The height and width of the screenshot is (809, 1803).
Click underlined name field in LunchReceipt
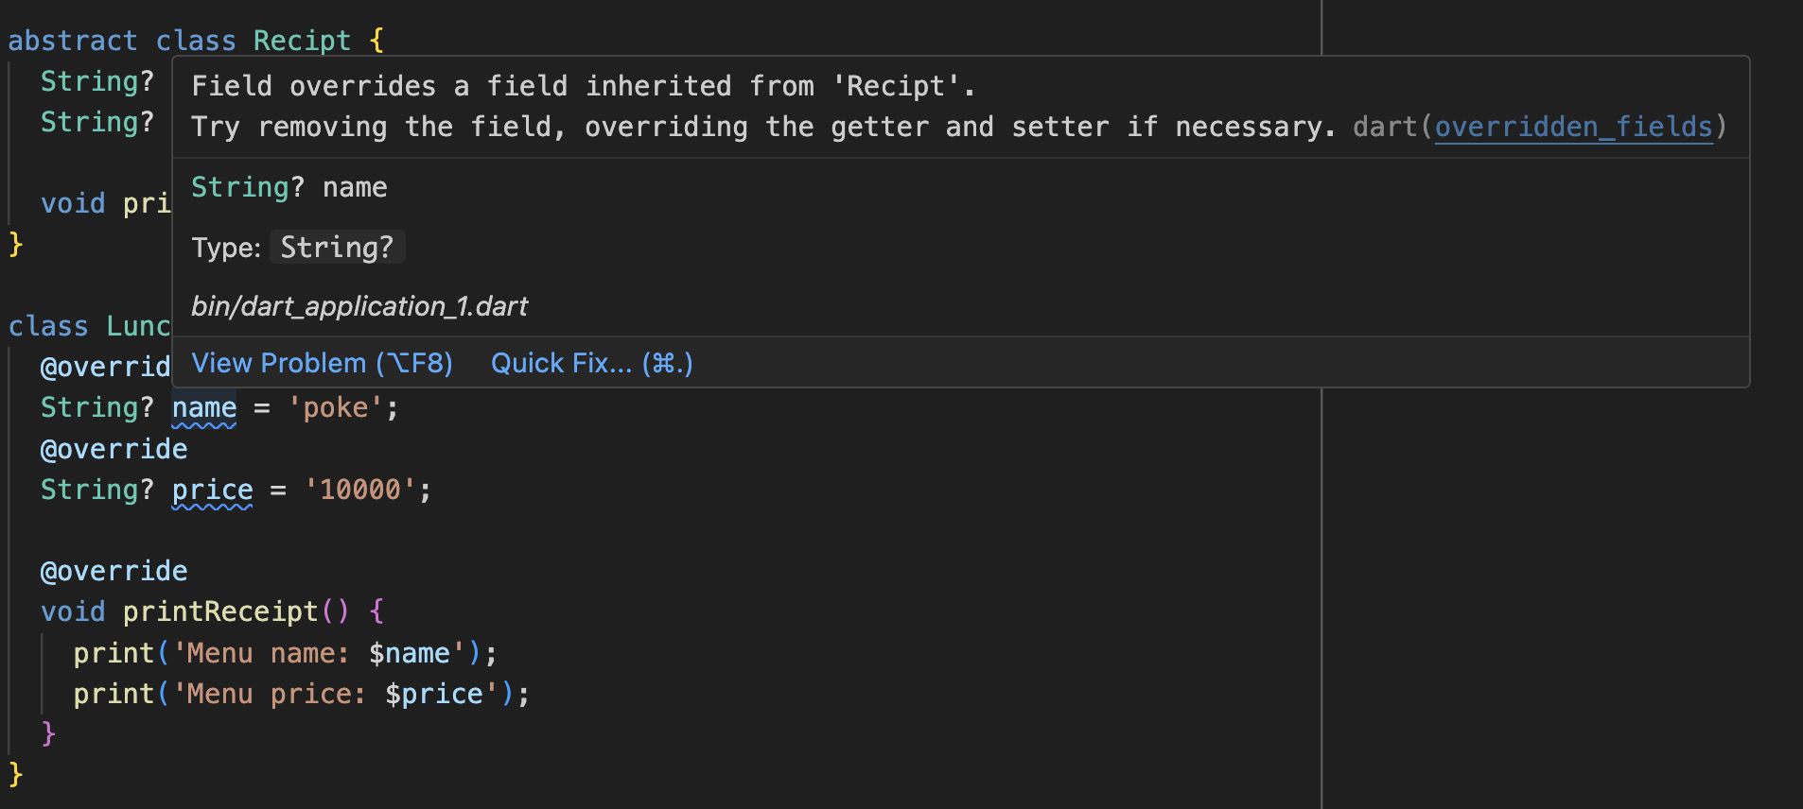203,408
